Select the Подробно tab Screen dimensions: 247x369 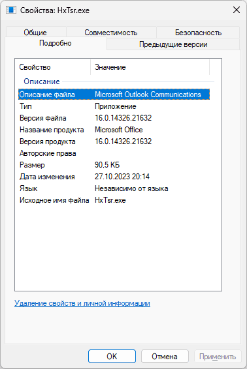click(x=56, y=43)
